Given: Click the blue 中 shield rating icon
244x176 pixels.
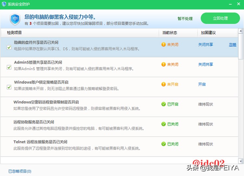Looking at the screenshot, I should pyautogui.click(x=15, y=19).
